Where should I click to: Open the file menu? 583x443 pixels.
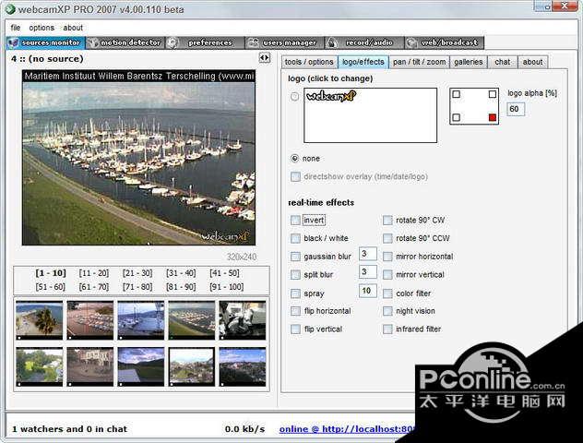point(16,28)
